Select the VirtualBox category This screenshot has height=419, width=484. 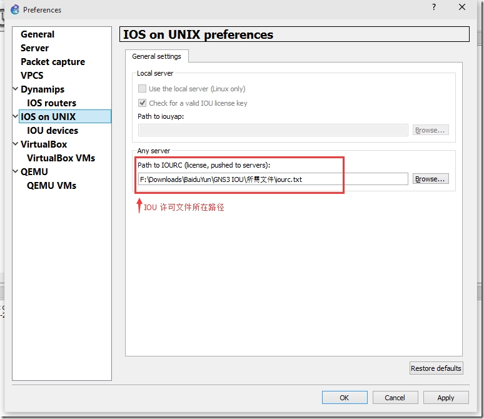pyautogui.click(x=44, y=144)
